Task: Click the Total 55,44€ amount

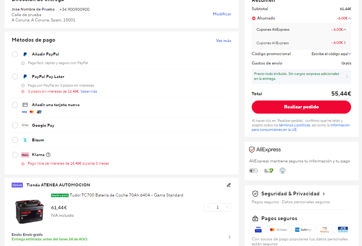Action: tap(341, 94)
